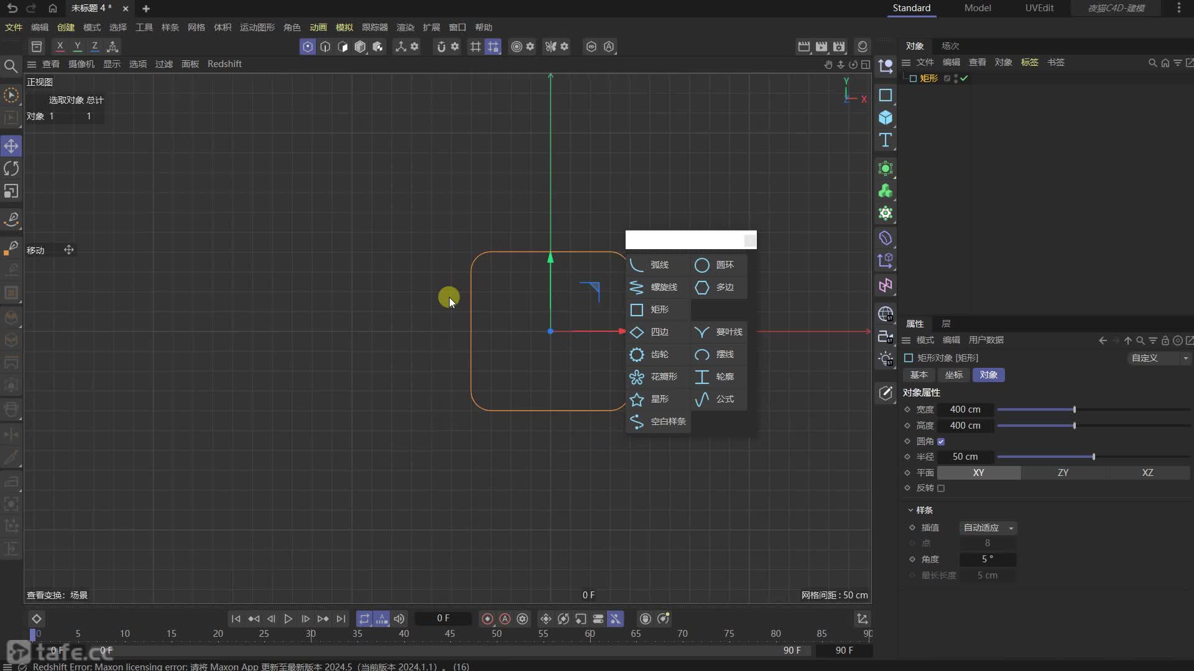1194x671 pixels.
Task: Click the Cube primitive icon in right palette
Action: point(886,117)
